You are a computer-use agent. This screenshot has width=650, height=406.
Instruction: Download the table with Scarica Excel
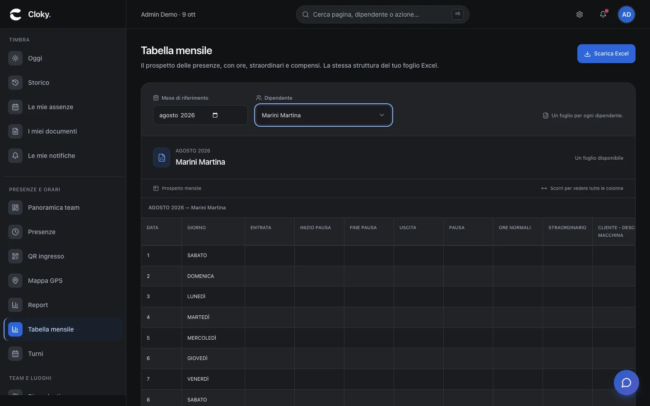(606, 54)
